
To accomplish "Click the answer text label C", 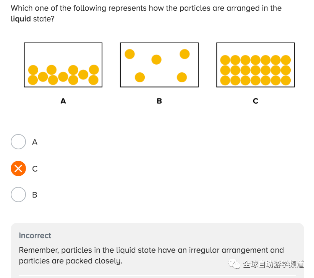I will (35, 168).
